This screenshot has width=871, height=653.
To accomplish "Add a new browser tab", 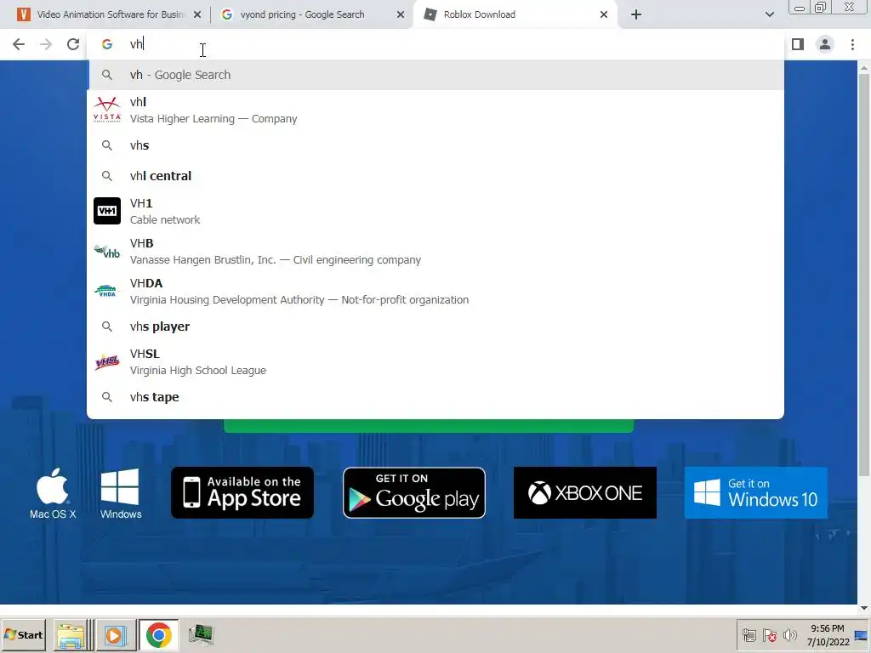I will 636,15.
